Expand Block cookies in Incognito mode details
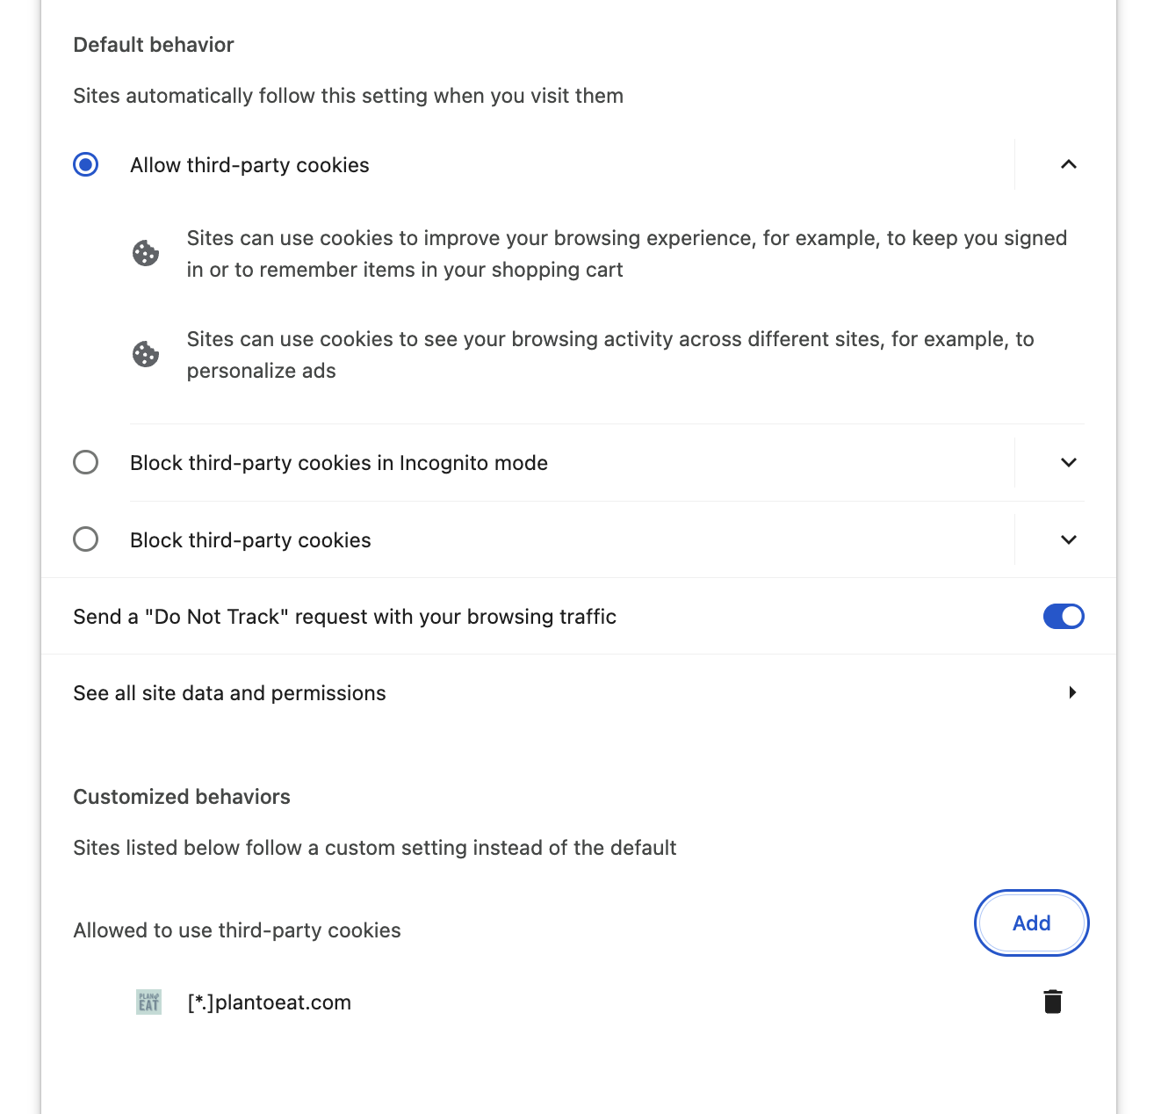The image size is (1154, 1114). coord(1068,463)
